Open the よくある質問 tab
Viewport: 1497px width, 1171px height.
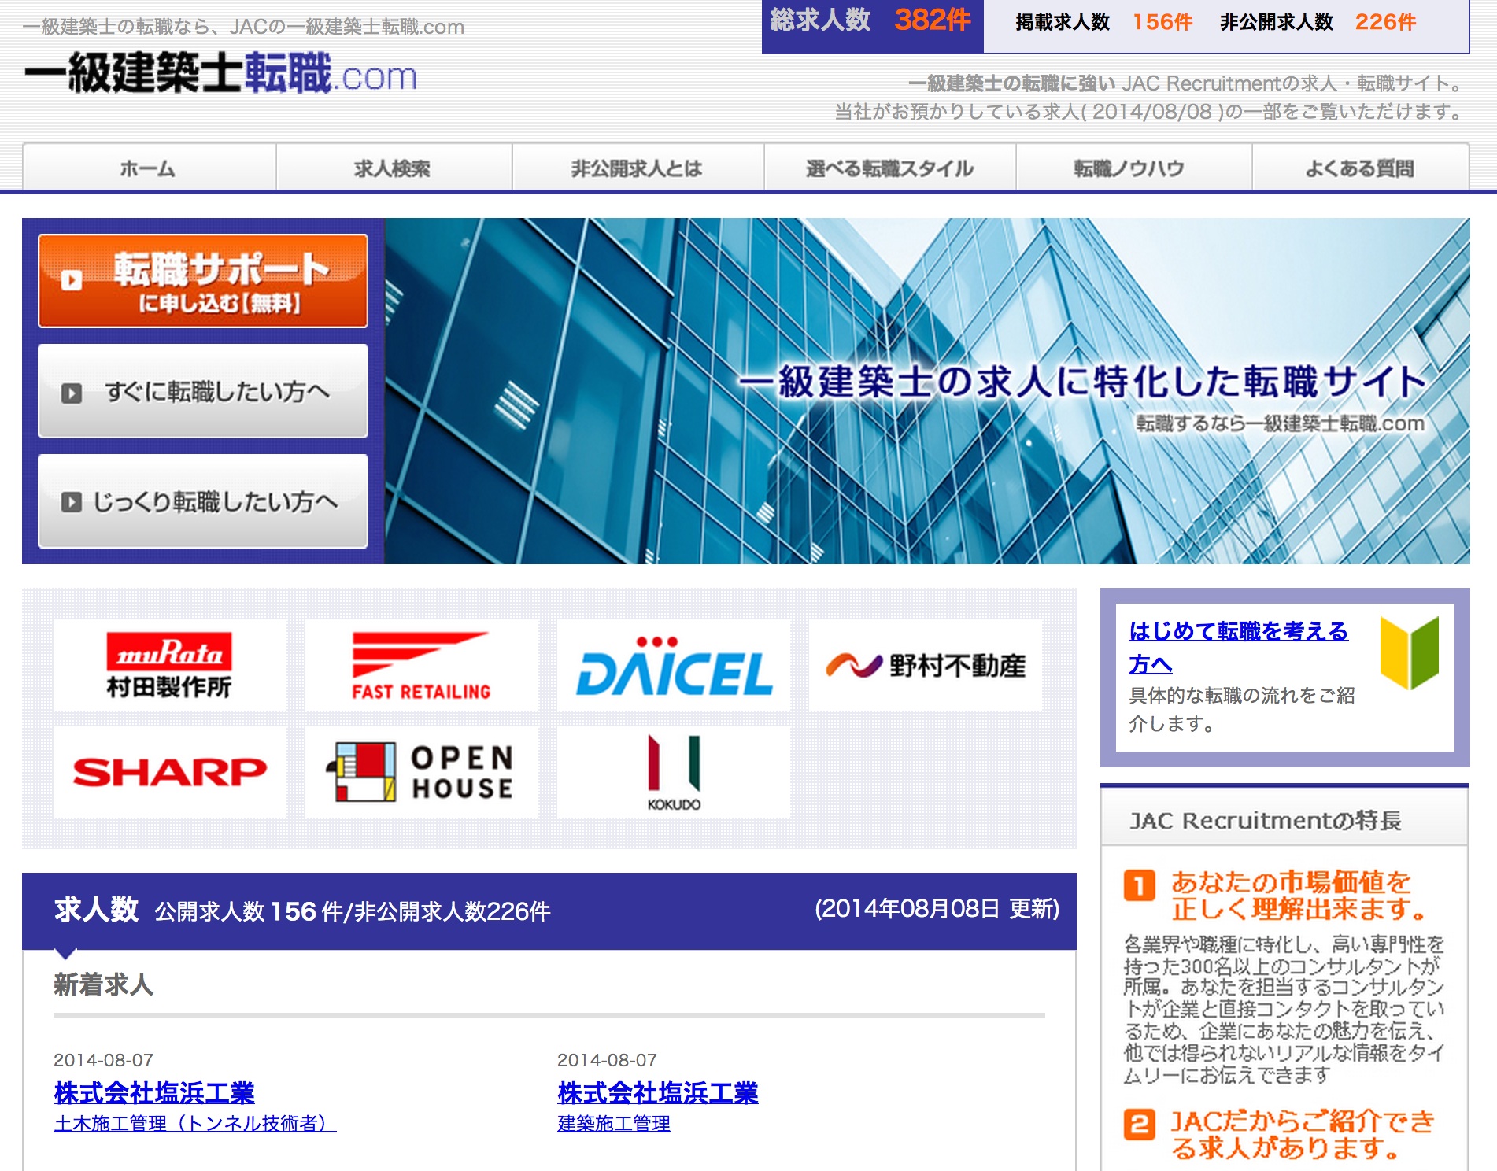click(x=1359, y=168)
